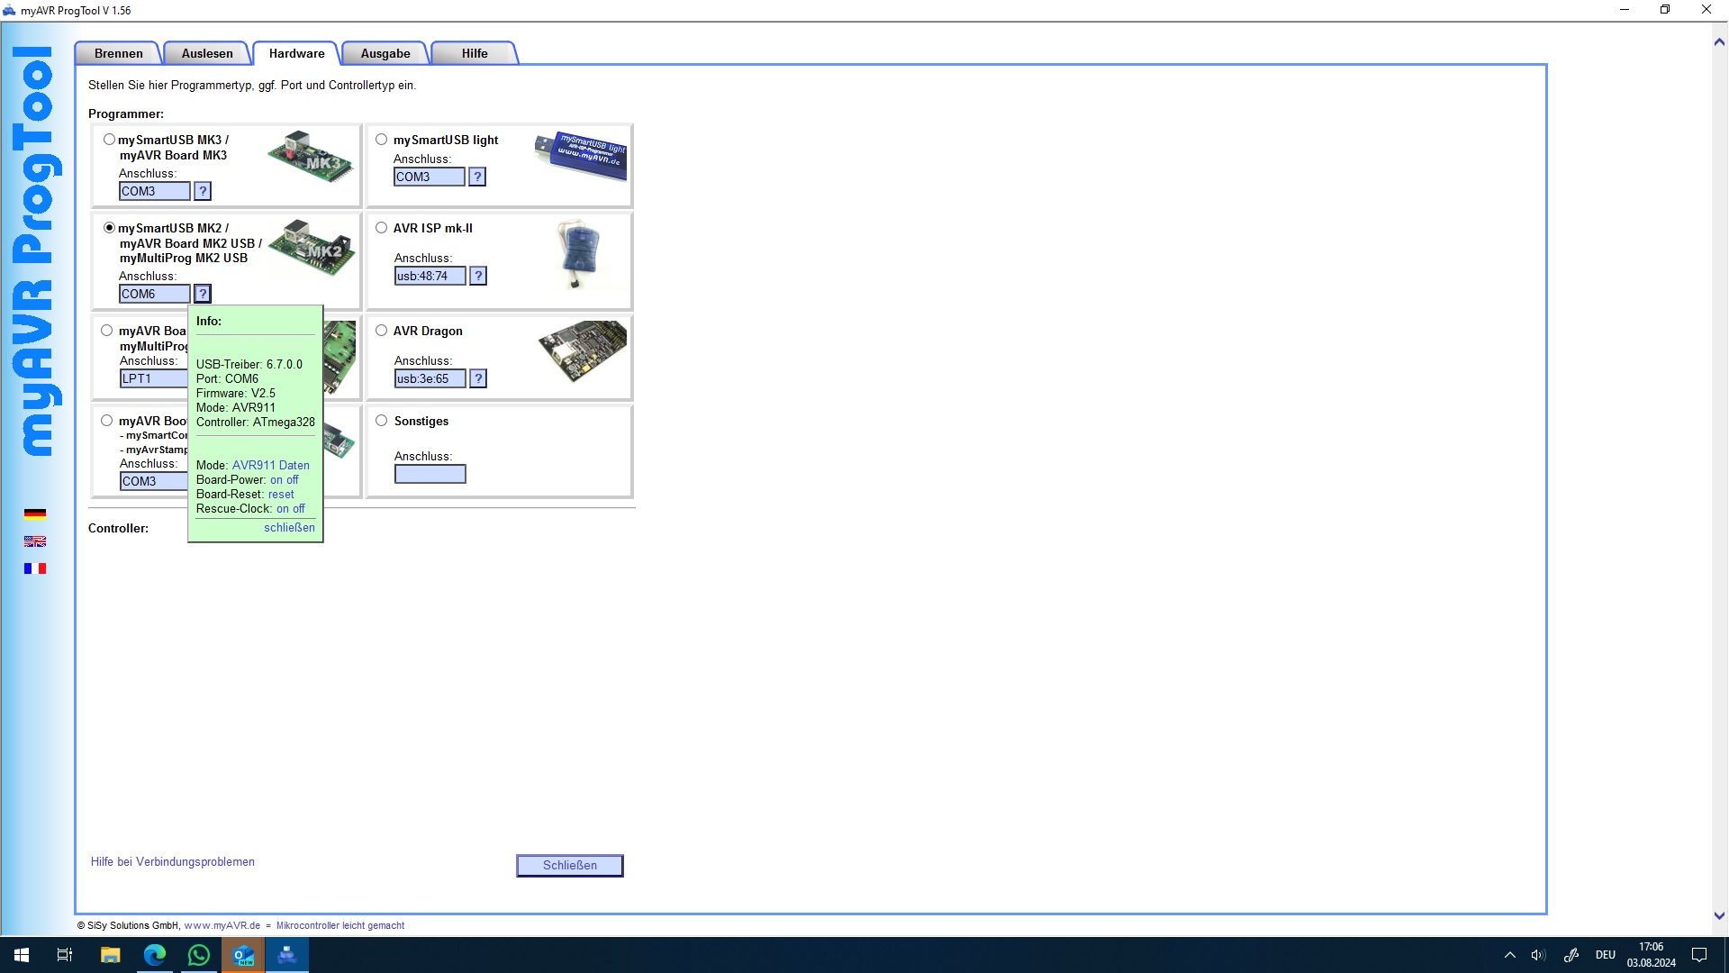The width and height of the screenshot is (1729, 973).
Task: Click the DEU language indicator
Action: pos(1606,955)
